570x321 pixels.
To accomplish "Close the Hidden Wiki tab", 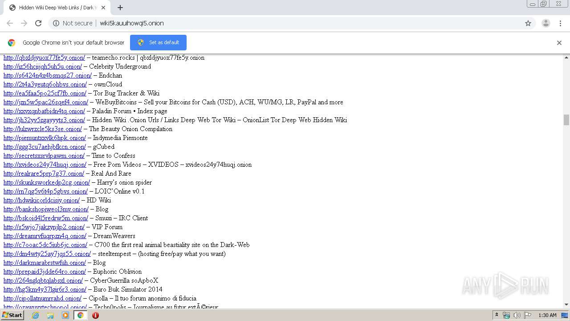I will click(x=104, y=8).
